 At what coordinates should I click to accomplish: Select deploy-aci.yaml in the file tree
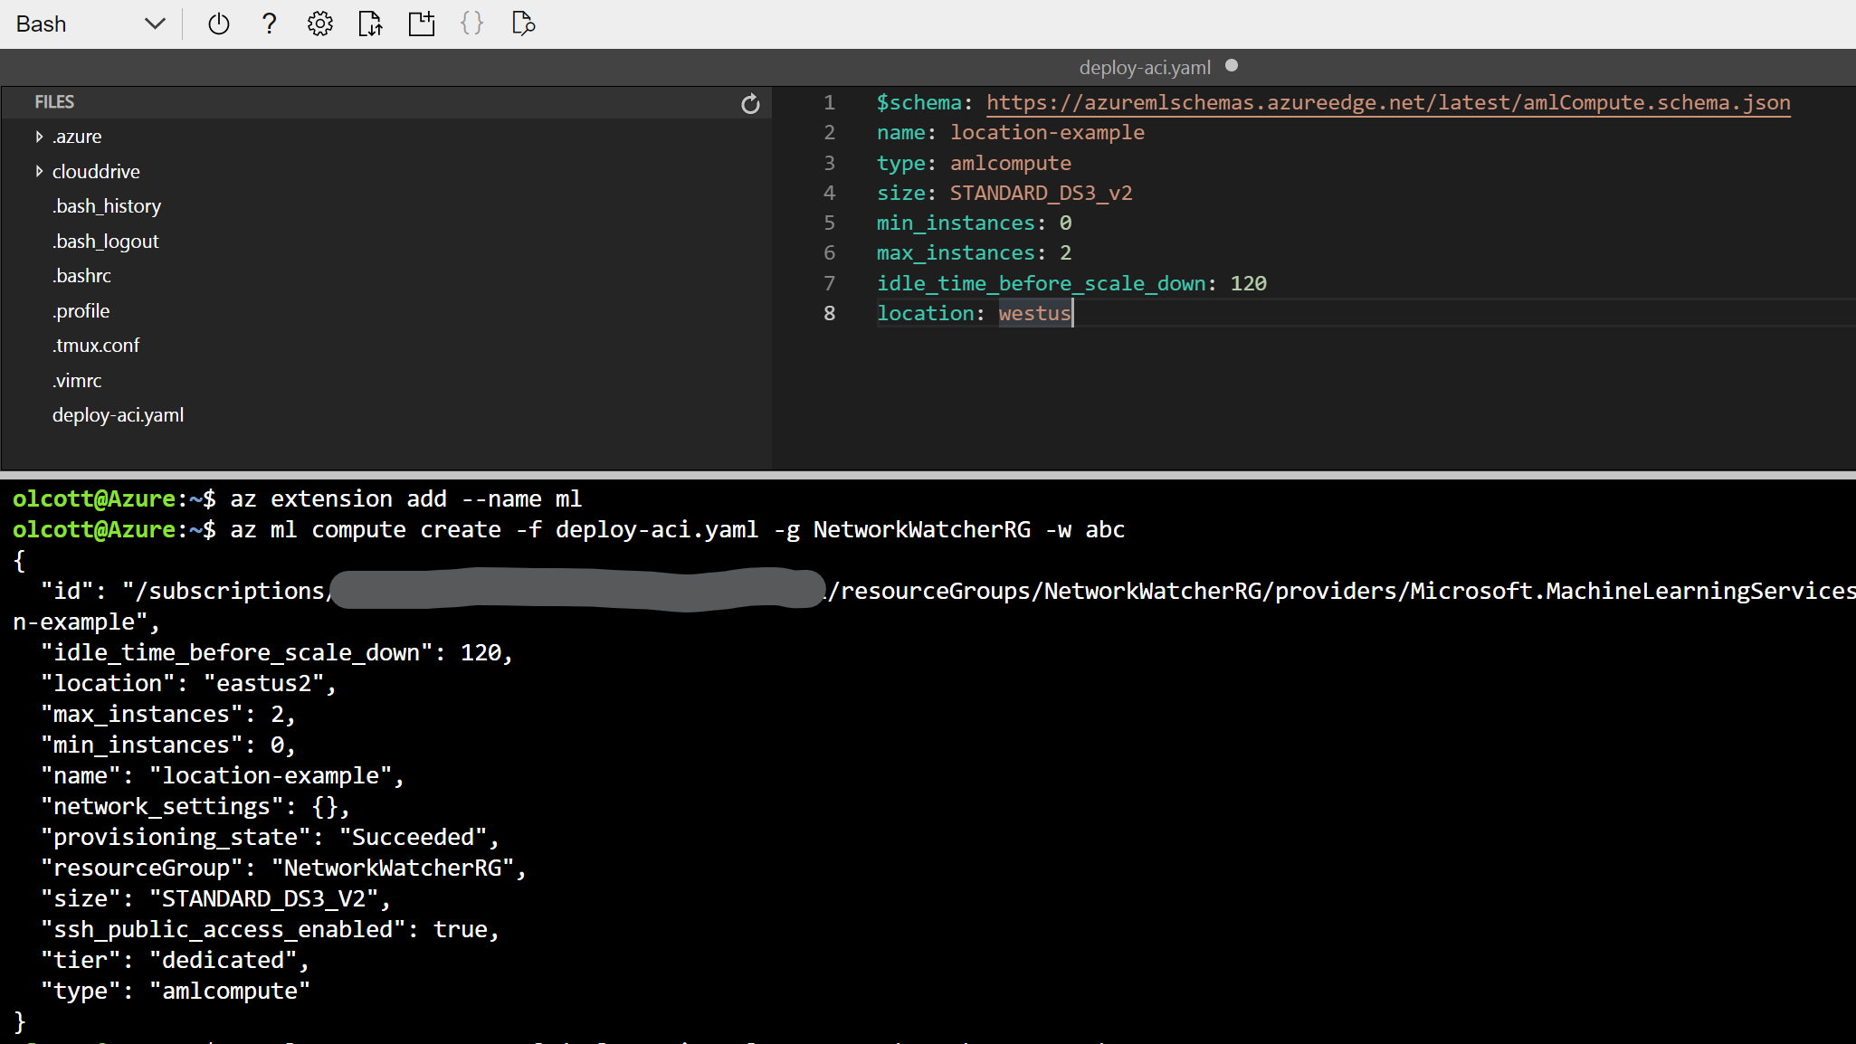coord(119,414)
